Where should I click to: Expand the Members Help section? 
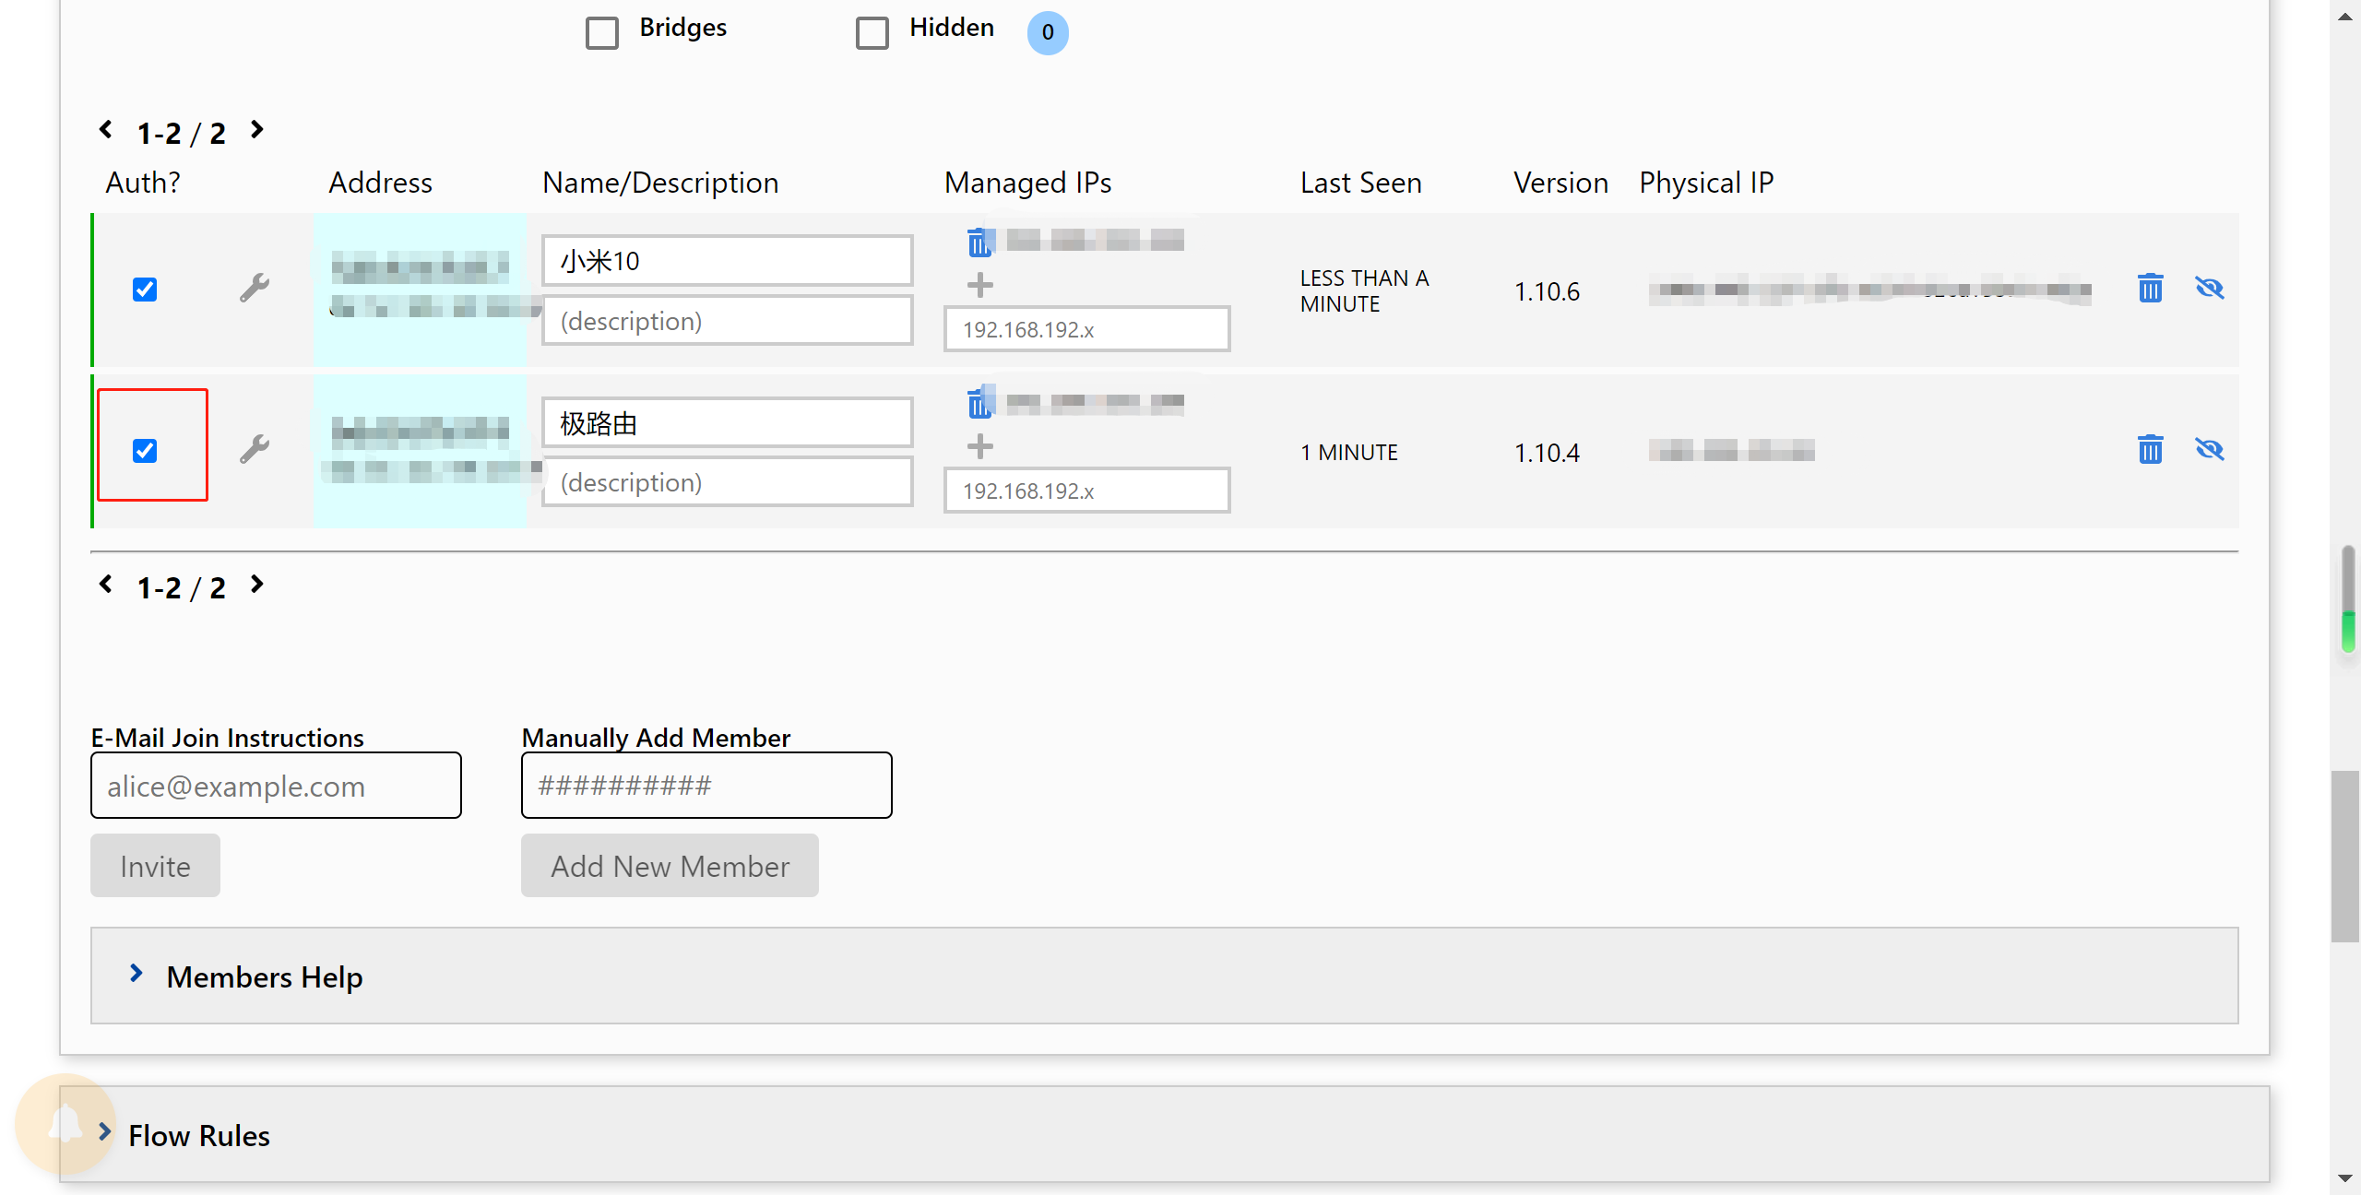click(264, 976)
